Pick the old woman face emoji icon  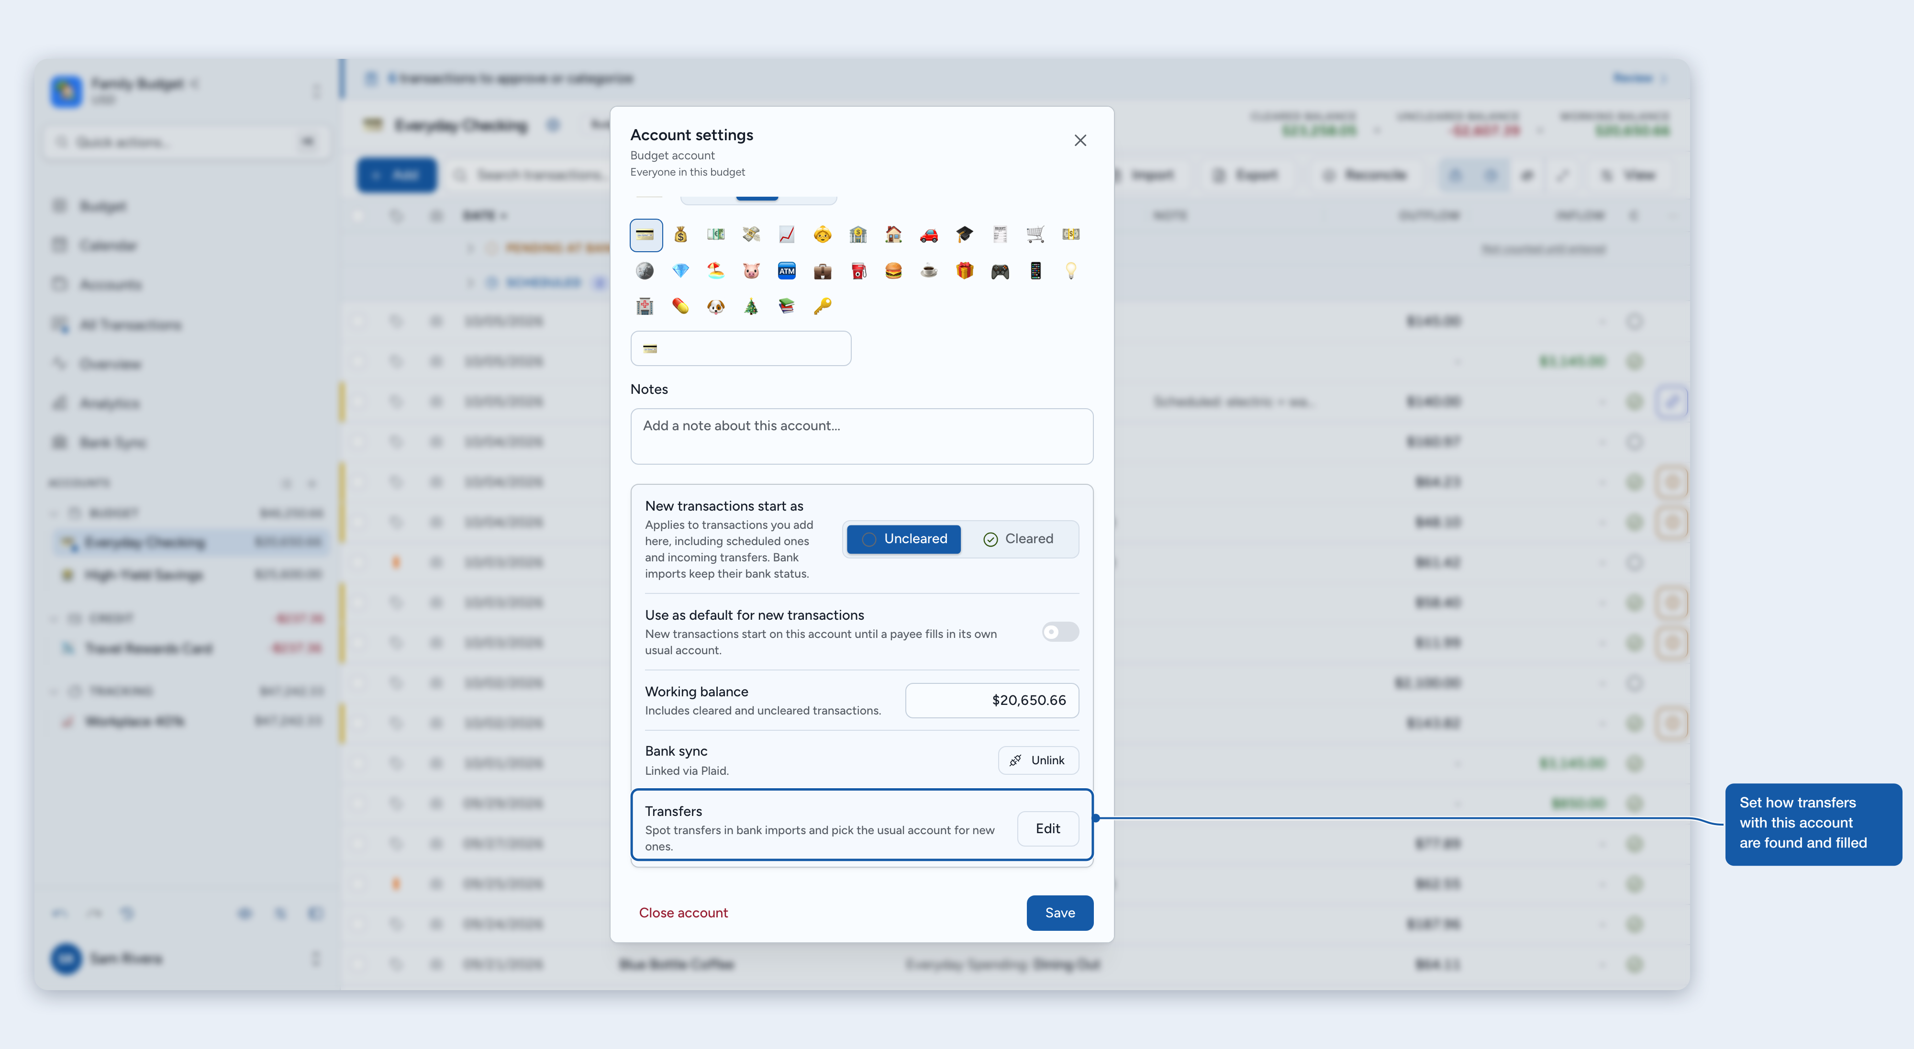pyautogui.click(x=823, y=235)
